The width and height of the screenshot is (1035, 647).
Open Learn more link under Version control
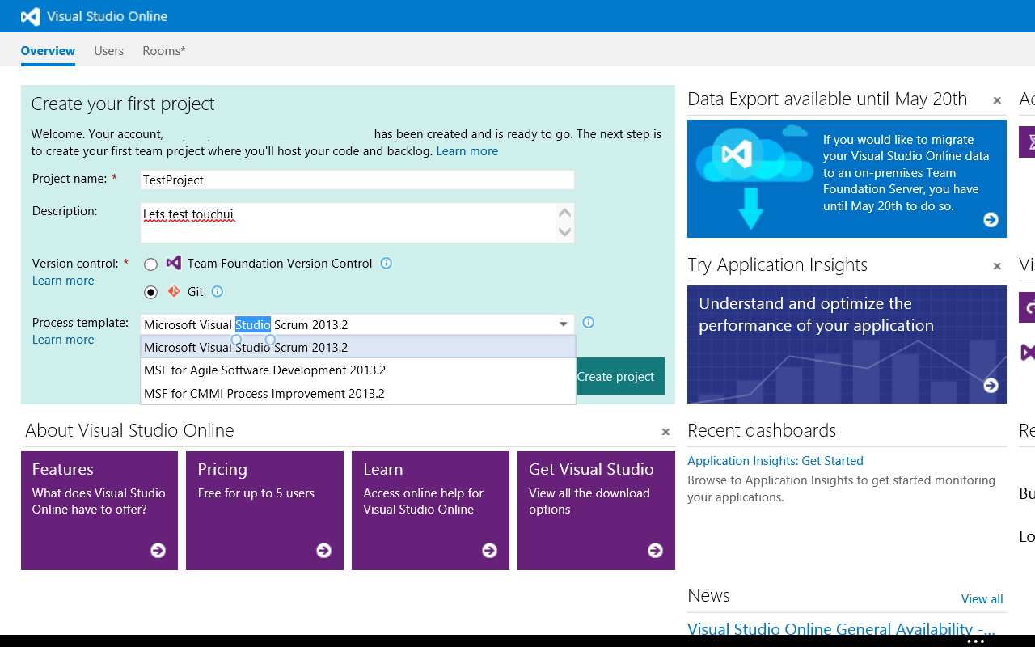(63, 281)
